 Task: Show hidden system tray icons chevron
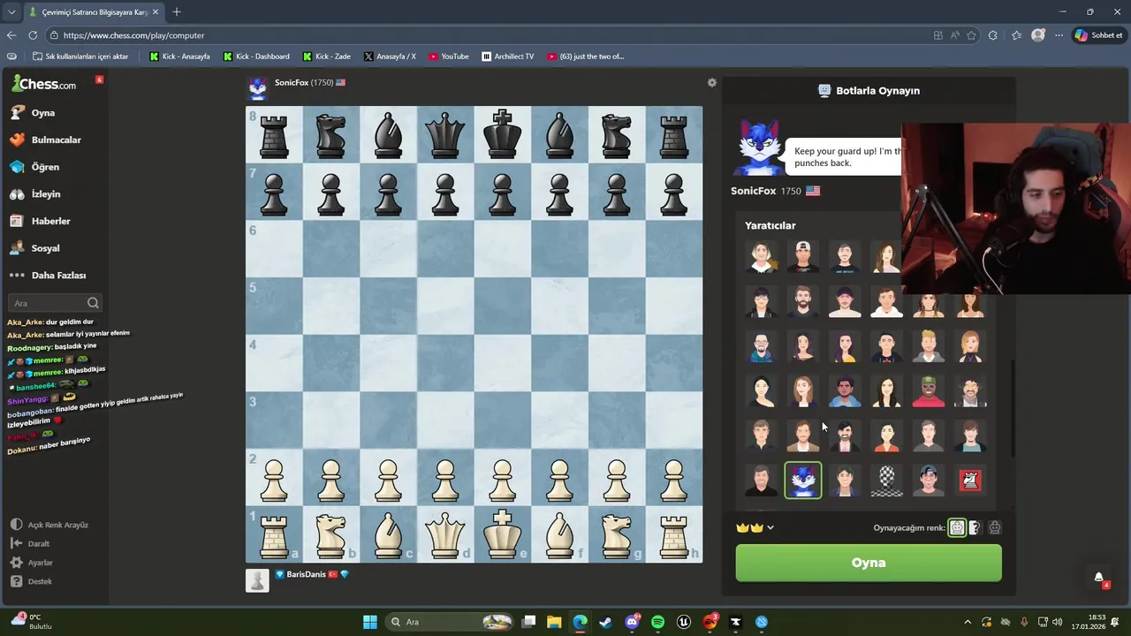[x=968, y=622]
